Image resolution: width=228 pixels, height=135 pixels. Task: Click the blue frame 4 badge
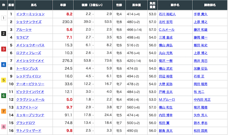pyautogui.click(x=4, y=65)
